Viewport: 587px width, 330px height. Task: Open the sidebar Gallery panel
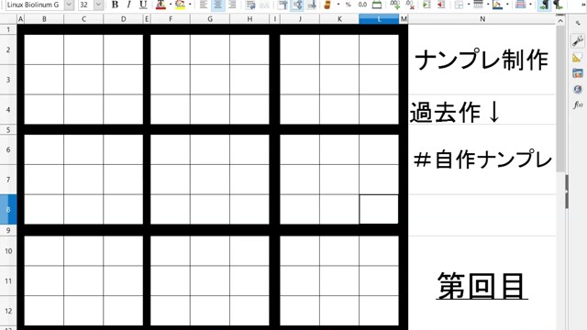tap(578, 73)
